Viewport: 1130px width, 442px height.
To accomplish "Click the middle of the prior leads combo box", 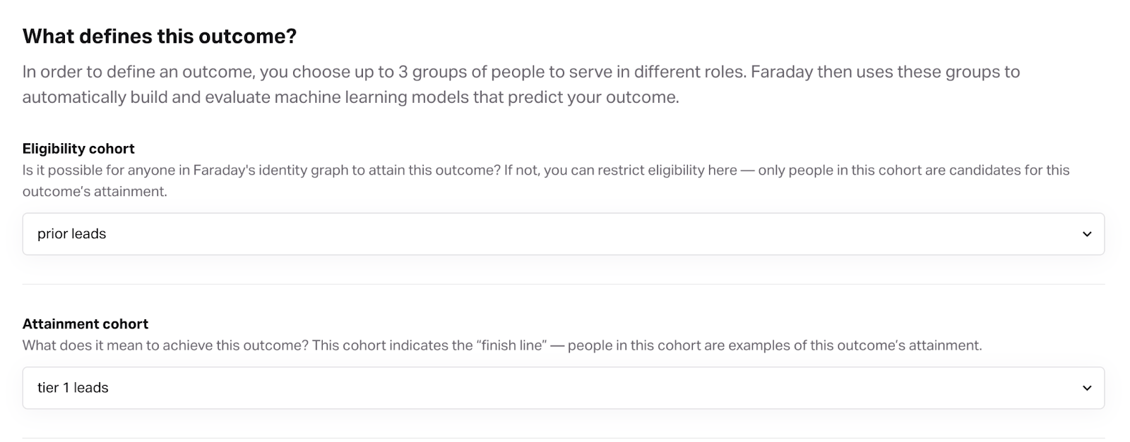I will [x=563, y=234].
